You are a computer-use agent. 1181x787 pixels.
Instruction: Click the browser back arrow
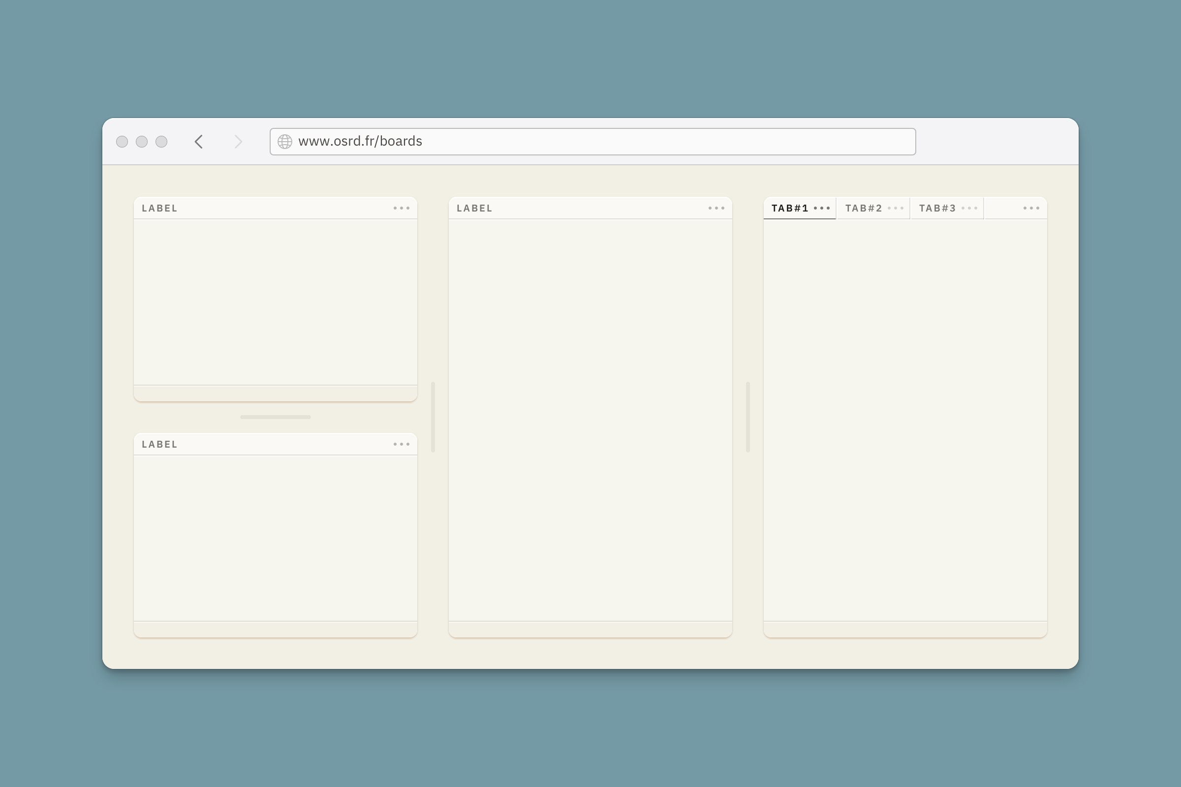(x=199, y=142)
